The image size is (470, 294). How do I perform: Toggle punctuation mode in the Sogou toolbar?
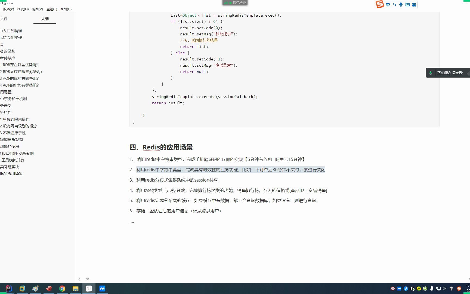tap(394, 5)
